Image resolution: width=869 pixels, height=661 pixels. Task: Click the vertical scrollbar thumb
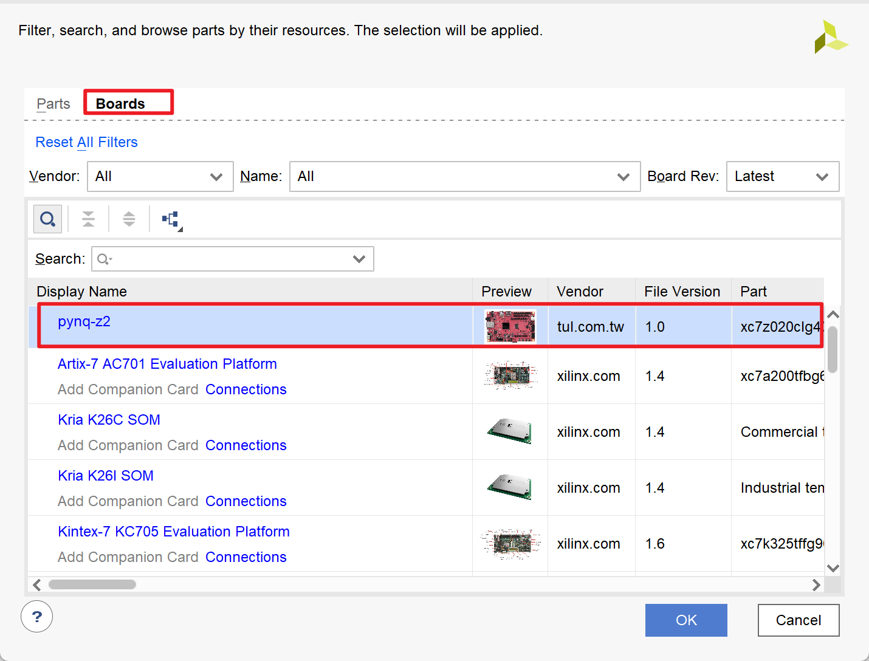833,349
